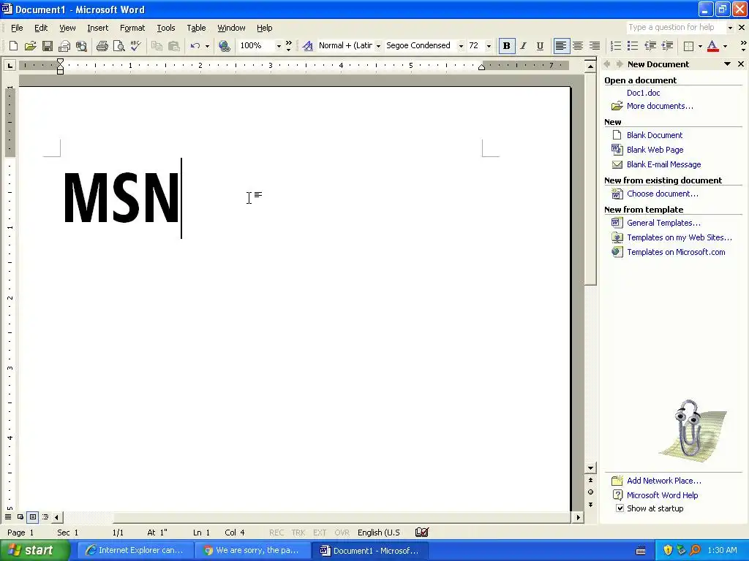Open the Segoe Condensed font dropdown
The width and height of the screenshot is (749, 561).
461,46
